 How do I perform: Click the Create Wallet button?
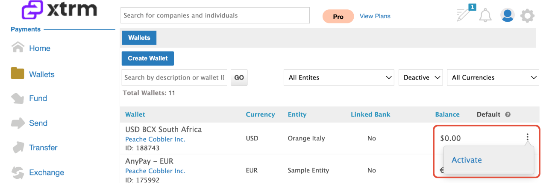[148, 58]
